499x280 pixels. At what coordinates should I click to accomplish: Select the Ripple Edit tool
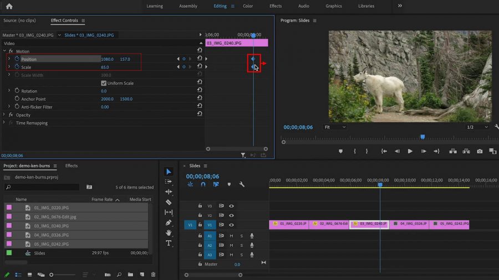click(169, 192)
